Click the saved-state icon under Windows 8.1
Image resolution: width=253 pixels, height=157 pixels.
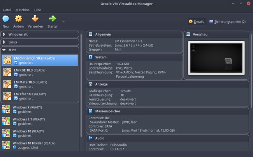15,124
